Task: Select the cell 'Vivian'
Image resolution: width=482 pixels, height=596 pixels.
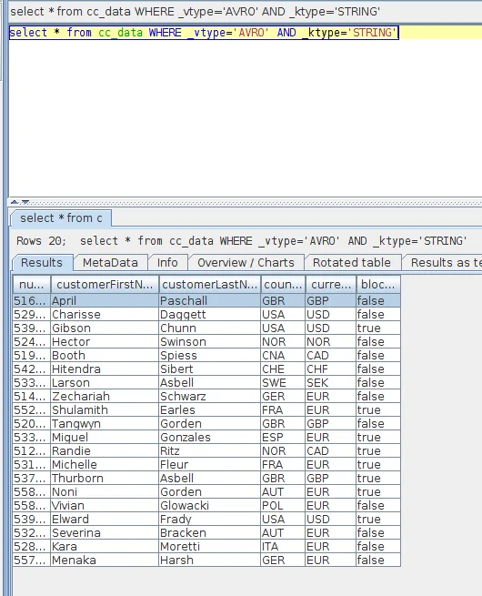Action: [x=105, y=506]
